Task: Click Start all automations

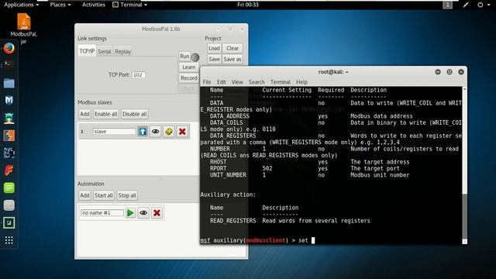Action: [x=103, y=195]
